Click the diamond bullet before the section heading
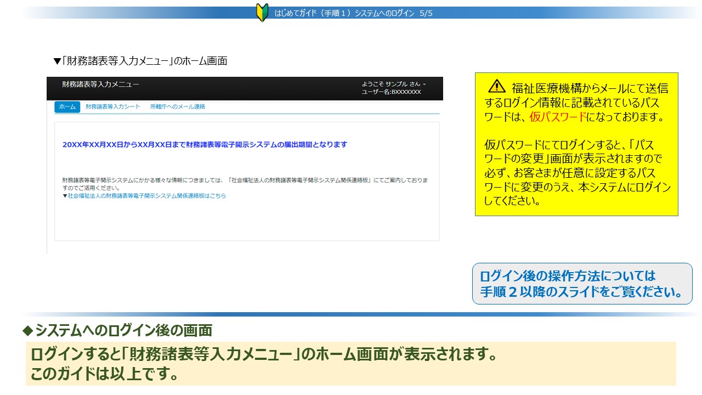This screenshot has height=395, width=702. point(27,330)
